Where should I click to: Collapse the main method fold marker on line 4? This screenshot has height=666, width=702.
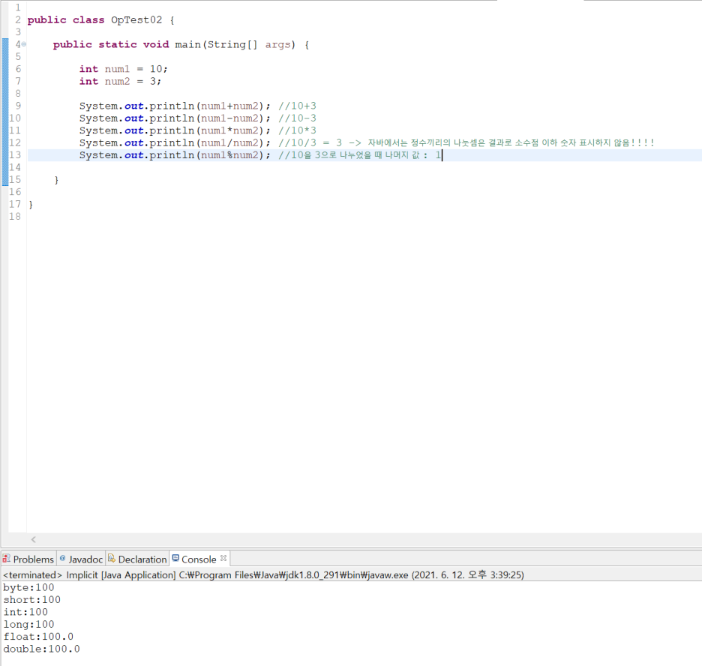click(x=24, y=44)
